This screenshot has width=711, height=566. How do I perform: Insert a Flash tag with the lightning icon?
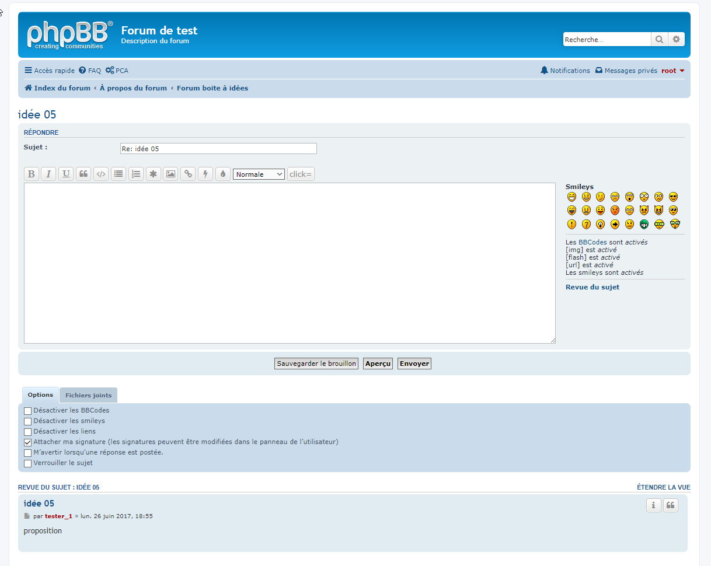pos(205,174)
